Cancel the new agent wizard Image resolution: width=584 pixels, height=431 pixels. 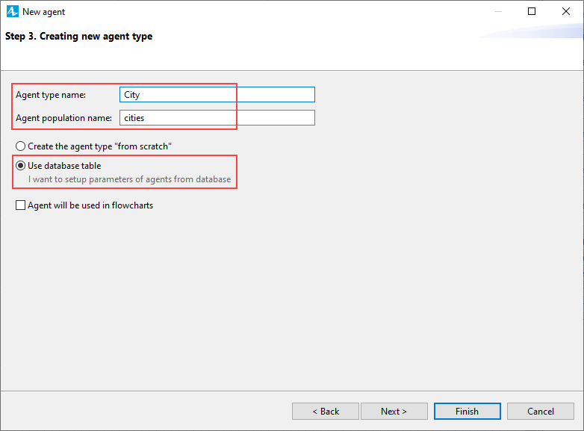pyautogui.click(x=541, y=412)
